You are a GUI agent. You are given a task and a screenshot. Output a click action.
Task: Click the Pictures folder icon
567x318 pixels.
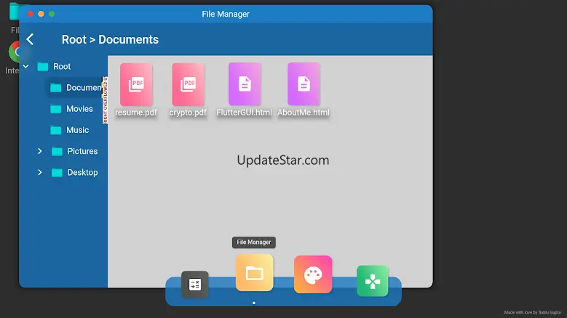click(57, 152)
